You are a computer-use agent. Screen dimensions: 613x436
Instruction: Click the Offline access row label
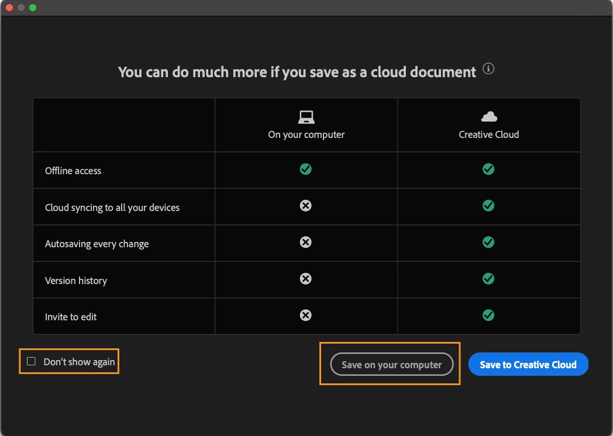(73, 171)
